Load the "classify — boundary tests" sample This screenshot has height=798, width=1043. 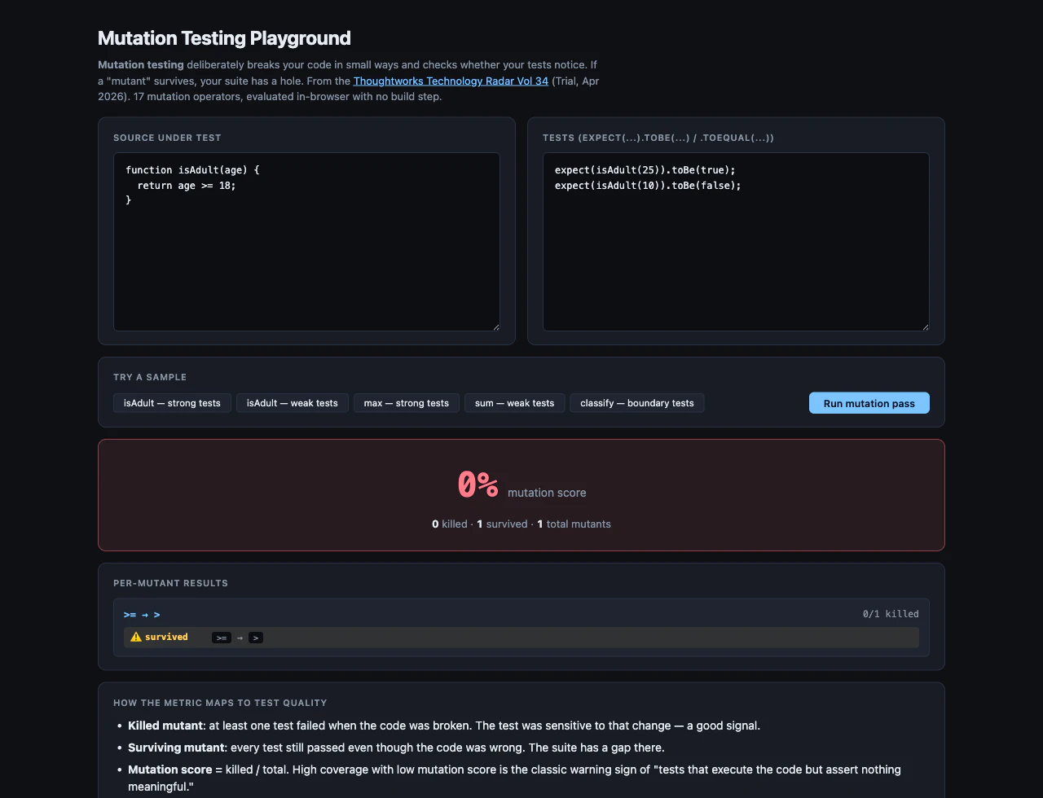coord(637,403)
